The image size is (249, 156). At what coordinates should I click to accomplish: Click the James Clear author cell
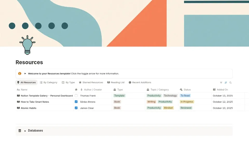tap(87, 108)
